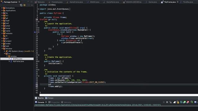Expand JRE System Library node

click(x=5, y=51)
